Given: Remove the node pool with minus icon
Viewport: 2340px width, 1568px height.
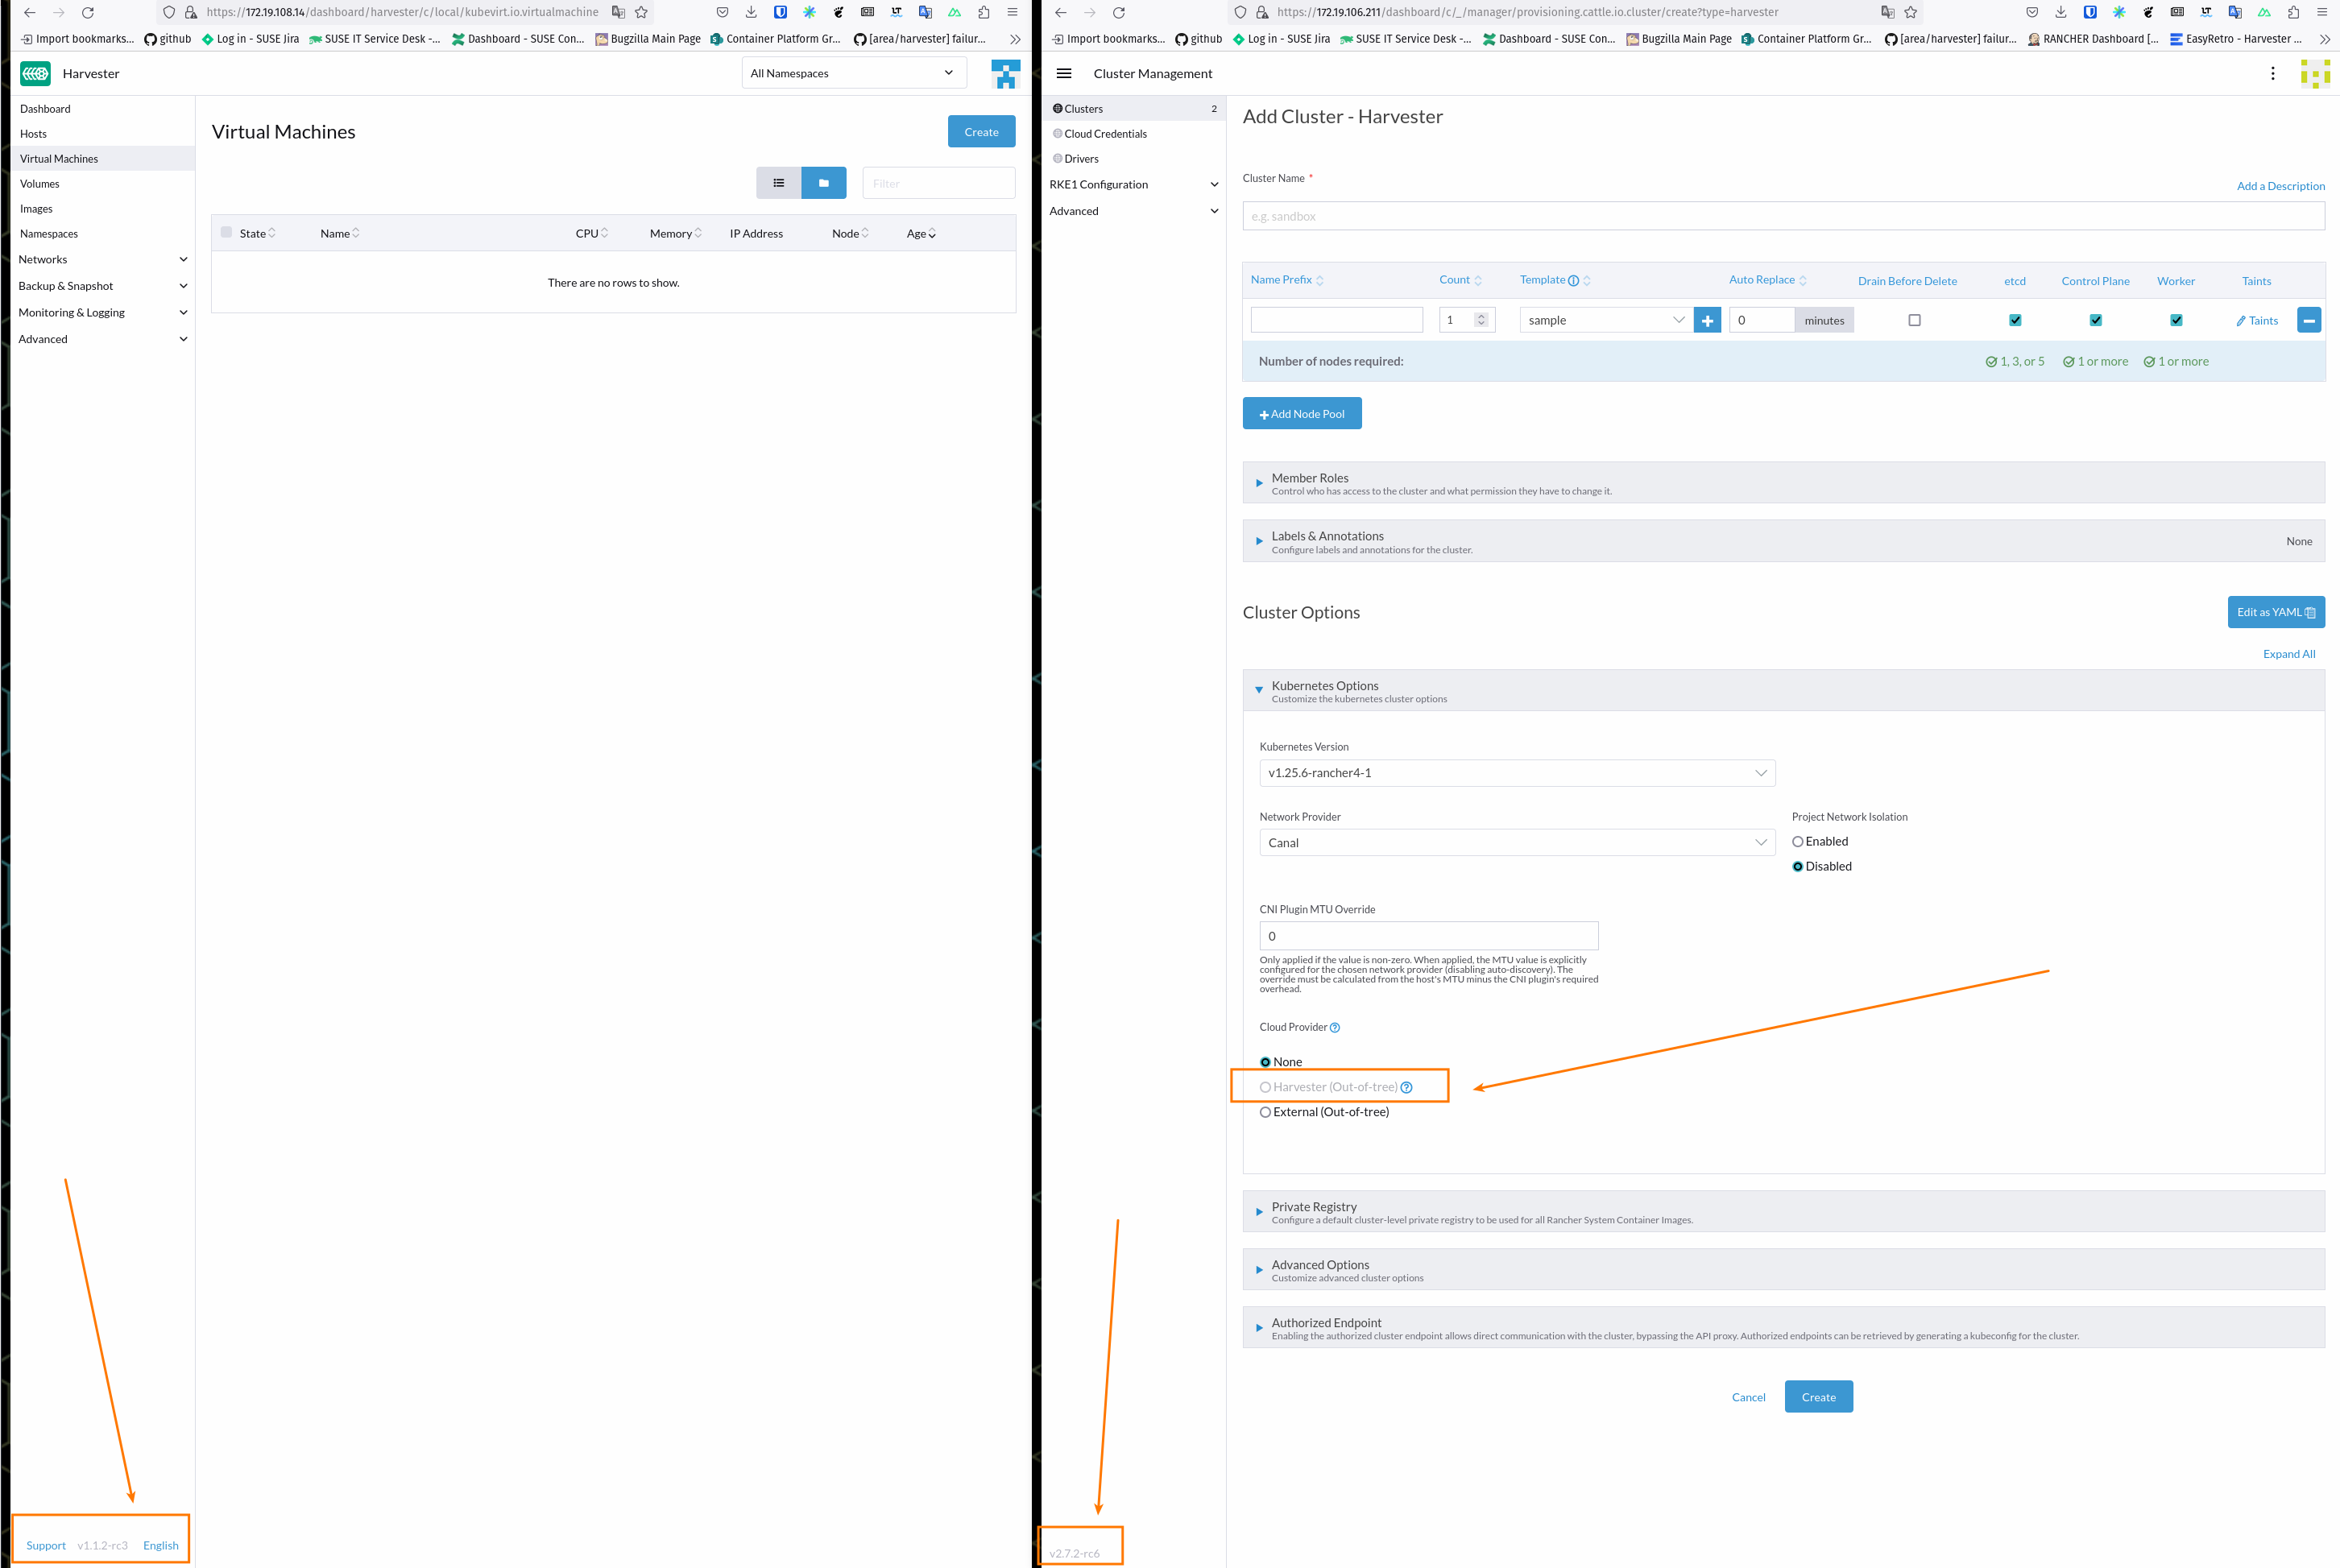Looking at the screenshot, I should point(2309,319).
